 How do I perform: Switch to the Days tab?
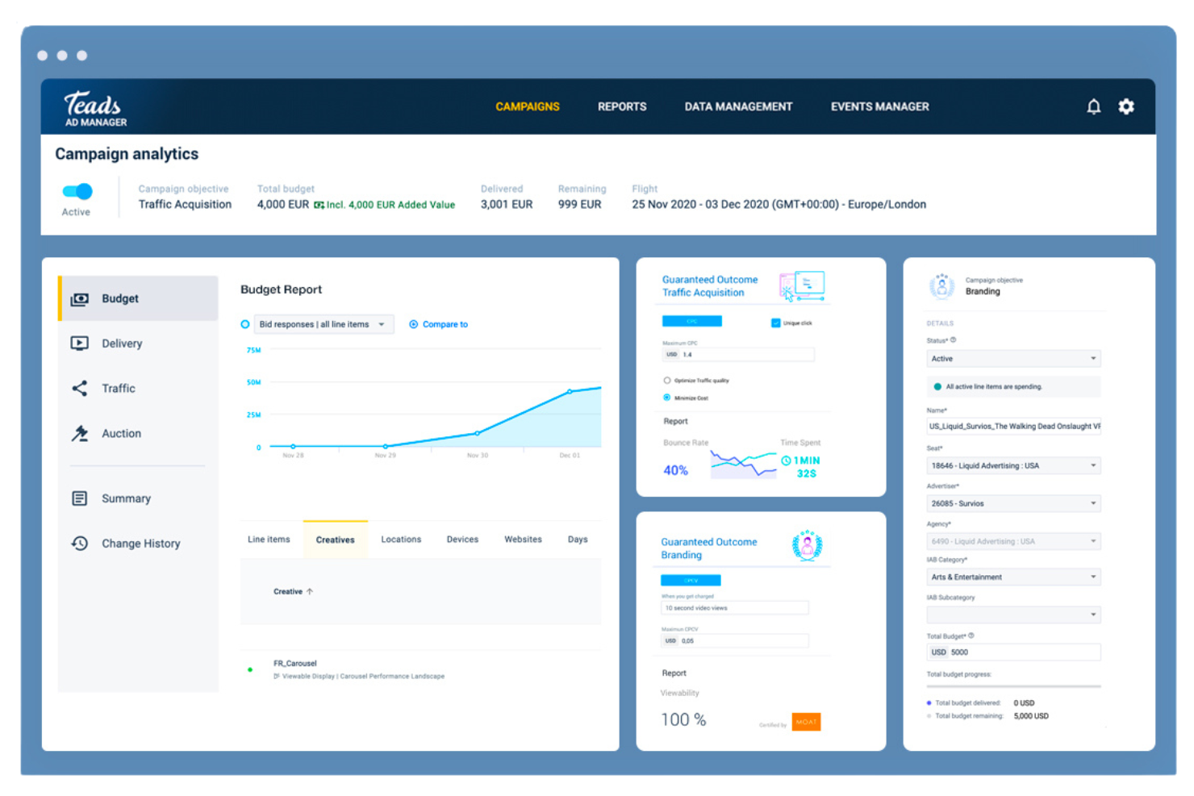coord(578,540)
